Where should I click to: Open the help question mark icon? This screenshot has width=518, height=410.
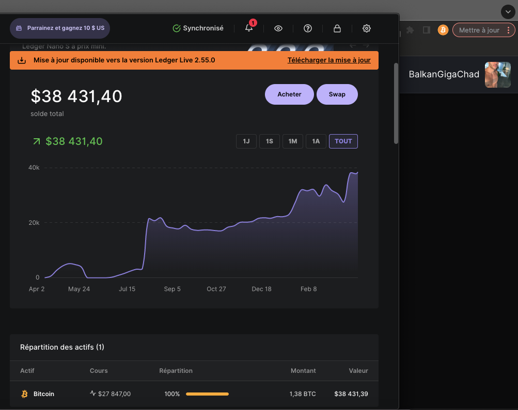point(308,28)
